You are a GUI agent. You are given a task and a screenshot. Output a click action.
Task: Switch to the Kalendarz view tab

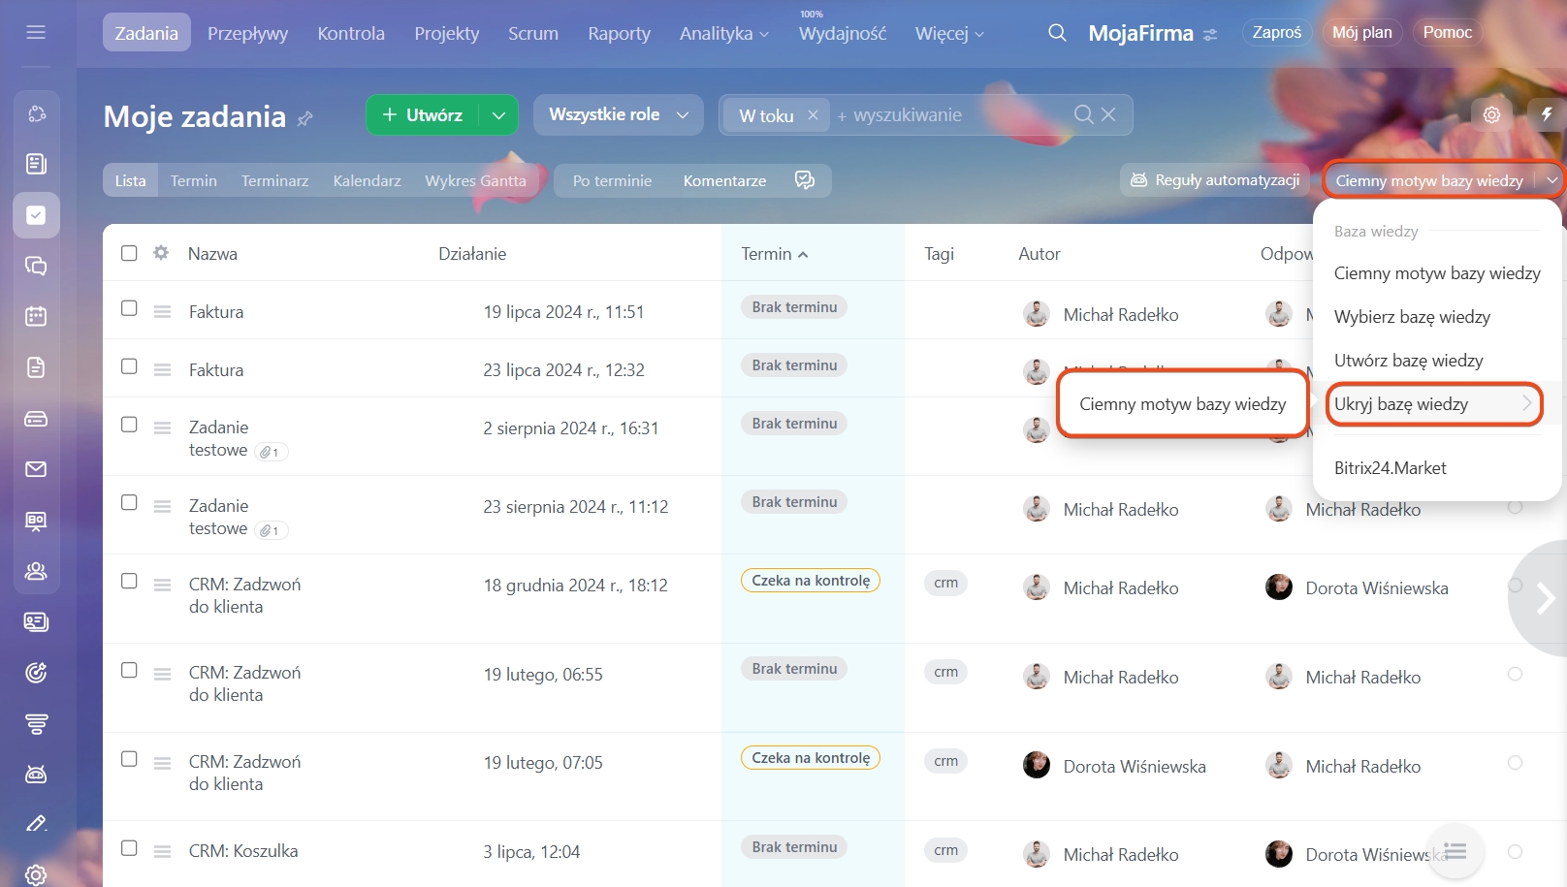[x=367, y=181]
